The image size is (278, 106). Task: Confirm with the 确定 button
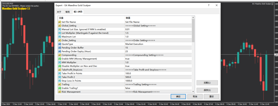pyautogui.click(x=178, y=97)
